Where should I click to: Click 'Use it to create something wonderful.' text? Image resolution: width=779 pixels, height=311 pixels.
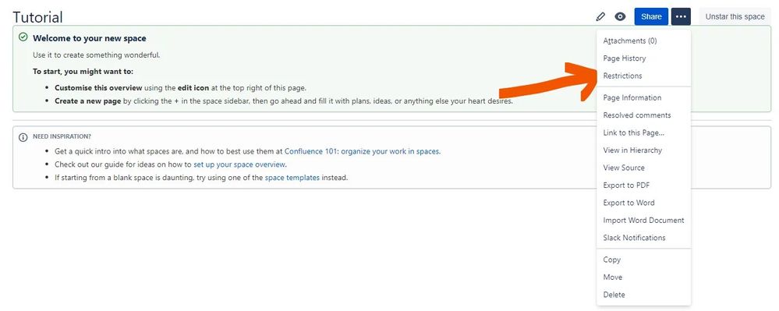[x=97, y=55]
